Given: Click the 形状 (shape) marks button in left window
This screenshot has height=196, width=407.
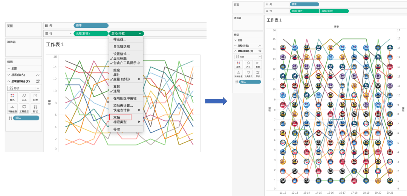Looking at the screenshot, I should point(35,109).
